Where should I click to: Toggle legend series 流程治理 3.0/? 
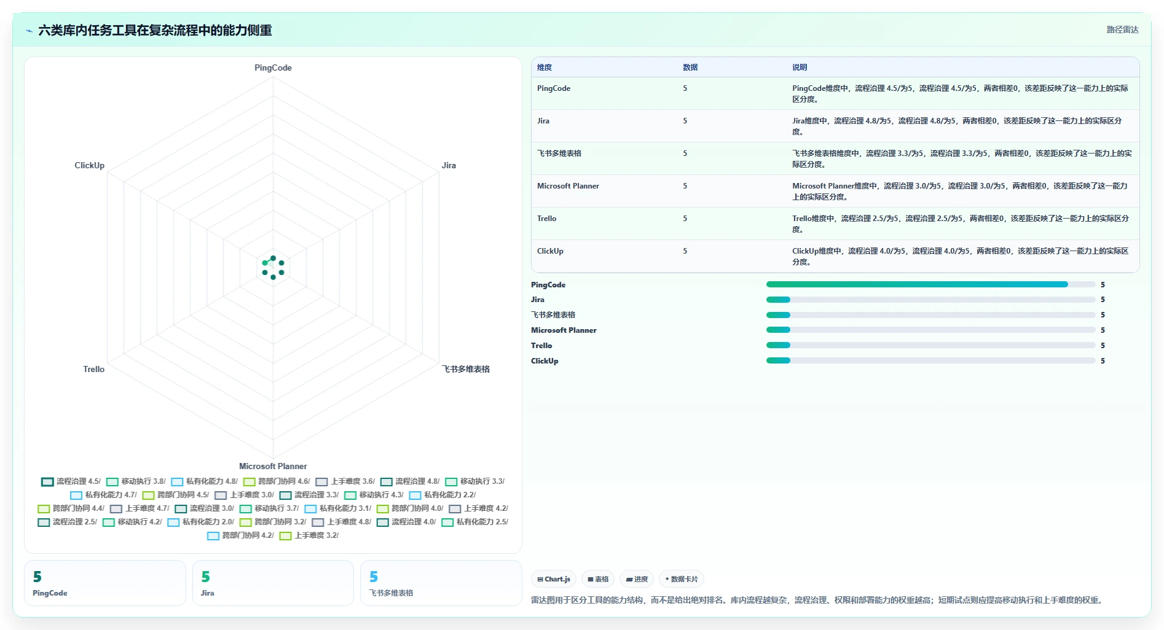point(205,508)
